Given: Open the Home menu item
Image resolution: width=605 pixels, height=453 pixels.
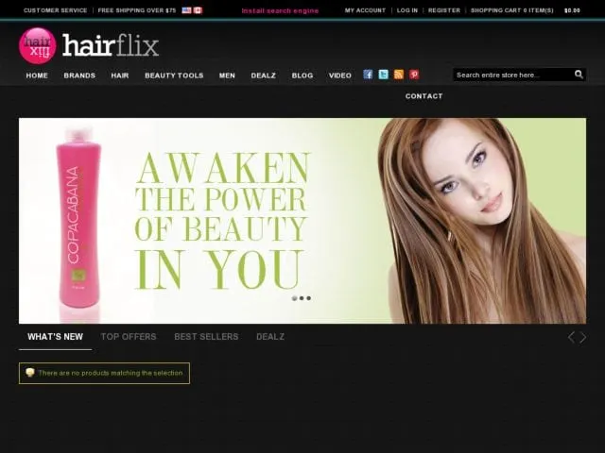Looking at the screenshot, I should [37, 75].
